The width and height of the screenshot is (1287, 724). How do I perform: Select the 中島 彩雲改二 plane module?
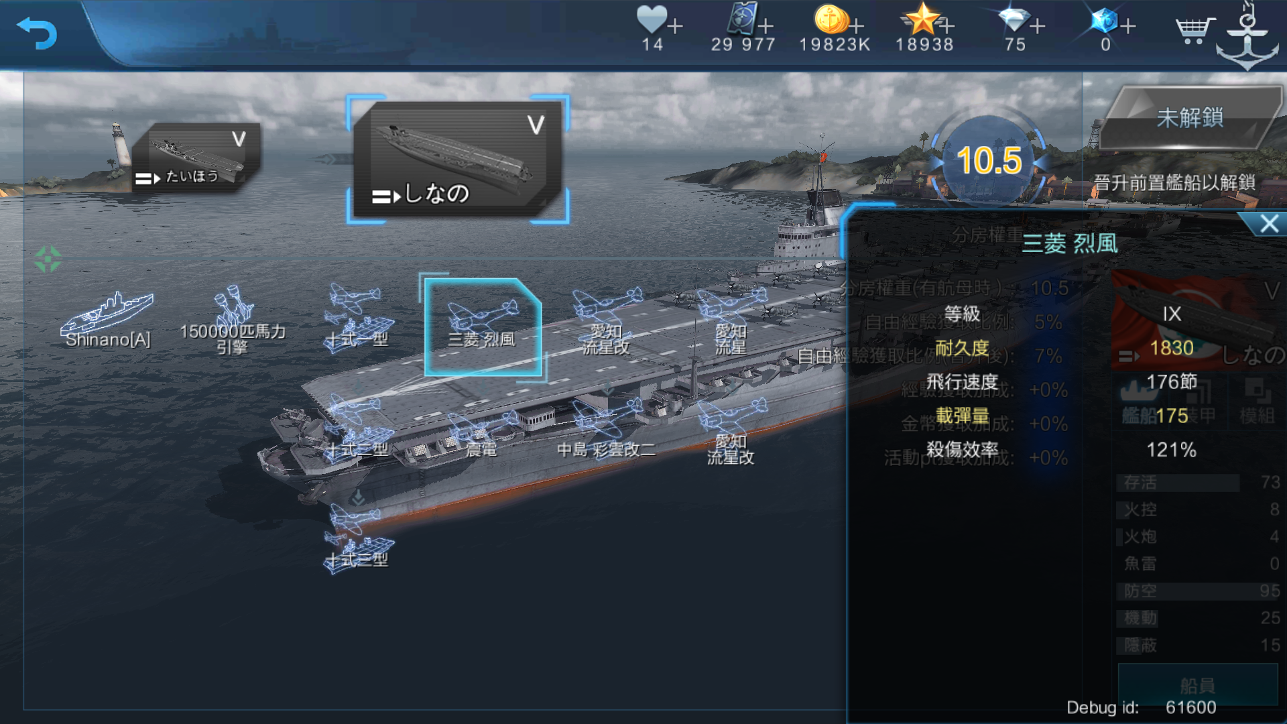click(x=606, y=430)
